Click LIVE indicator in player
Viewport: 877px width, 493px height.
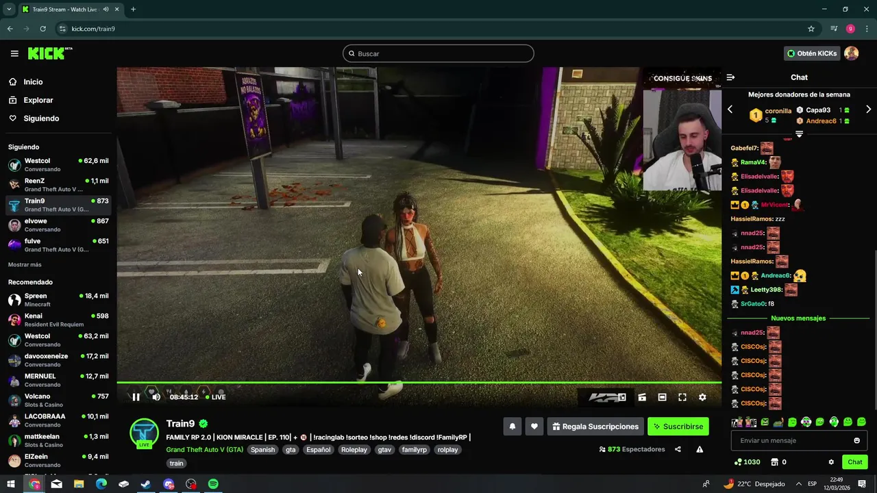tap(215, 397)
